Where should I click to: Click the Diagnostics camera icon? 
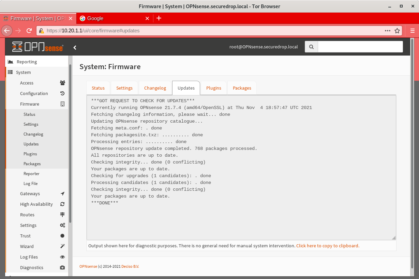tap(62, 267)
